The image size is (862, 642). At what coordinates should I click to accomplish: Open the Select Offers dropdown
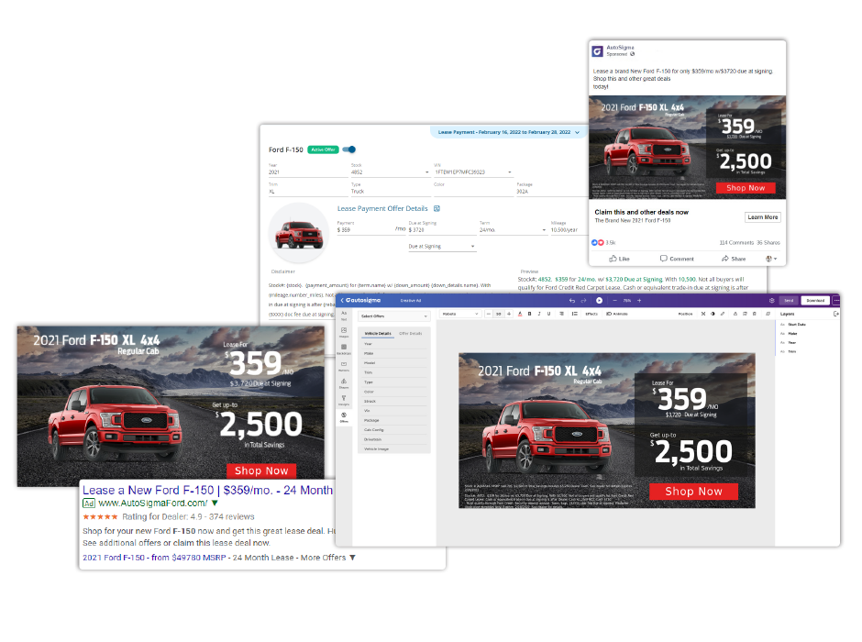(394, 316)
